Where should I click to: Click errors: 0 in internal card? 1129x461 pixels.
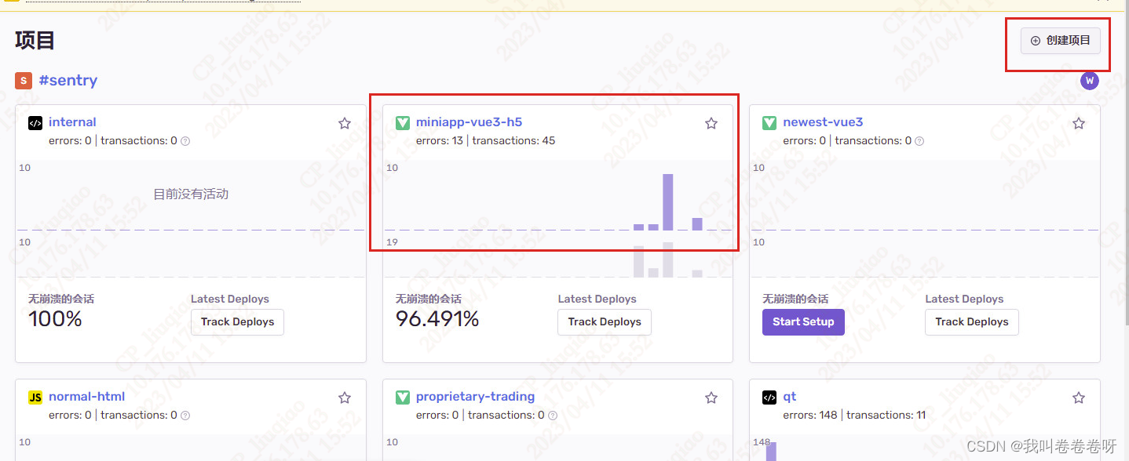70,141
